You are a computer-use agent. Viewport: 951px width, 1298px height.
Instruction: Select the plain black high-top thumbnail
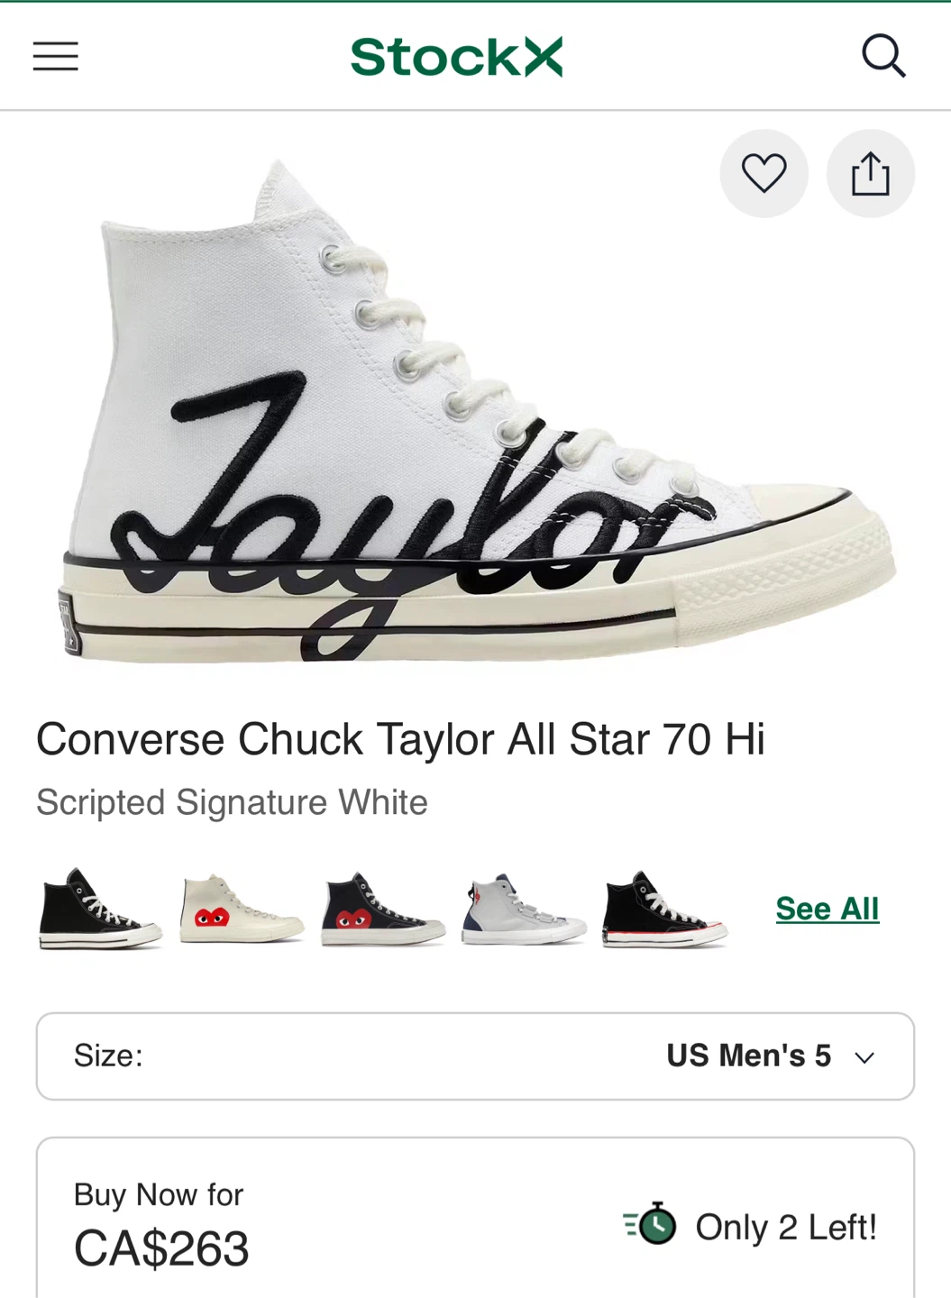coord(99,909)
